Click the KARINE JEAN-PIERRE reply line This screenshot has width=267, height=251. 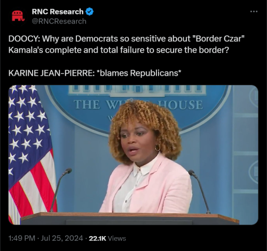(95, 73)
